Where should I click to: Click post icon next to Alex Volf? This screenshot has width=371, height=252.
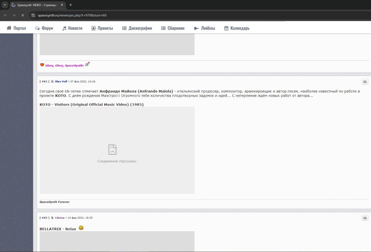click(52, 81)
